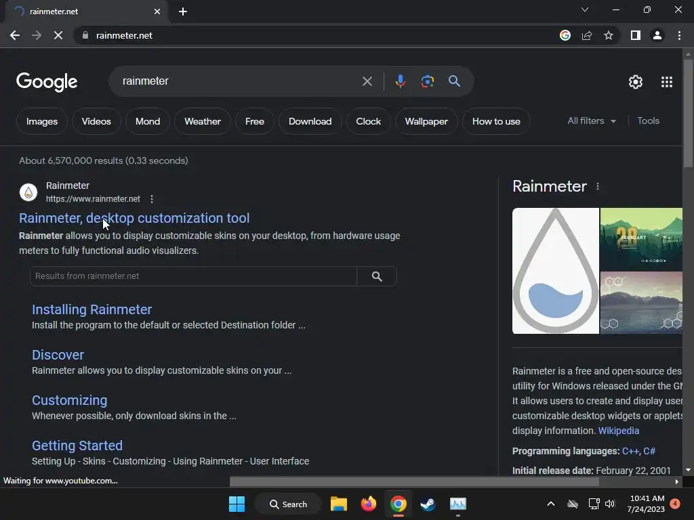Close the rainmeter.net tab
Image resolution: width=694 pixels, height=520 pixels.
pyautogui.click(x=157, y=12)
